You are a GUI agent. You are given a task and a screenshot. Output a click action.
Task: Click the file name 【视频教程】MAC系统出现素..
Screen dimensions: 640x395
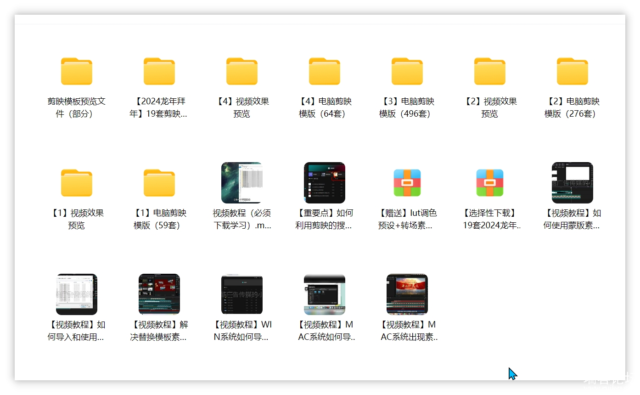pos(409,331)
